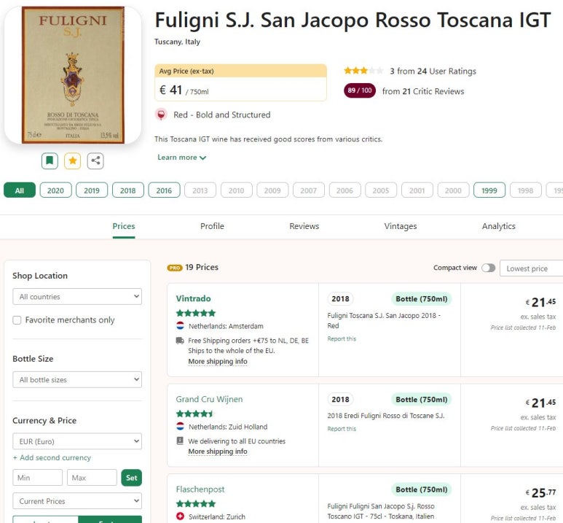The height and width of the screenshot is (523, 563).
Task: Click the Switzerland flag beside Zurich
Action: point(180,516)
